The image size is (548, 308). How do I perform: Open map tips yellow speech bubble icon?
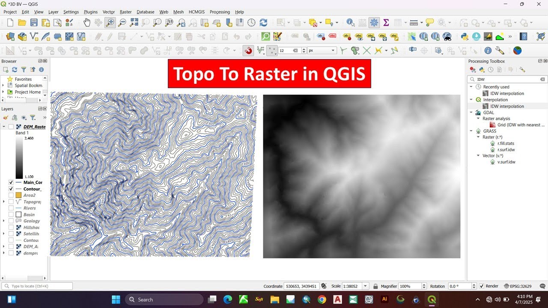[x=429, y=22]
